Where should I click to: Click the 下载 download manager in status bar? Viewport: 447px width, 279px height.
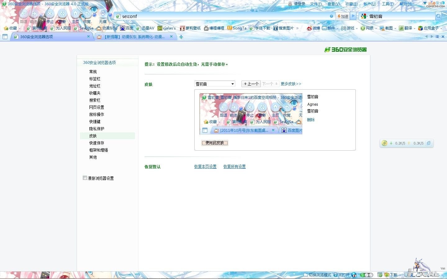[391, 275]
